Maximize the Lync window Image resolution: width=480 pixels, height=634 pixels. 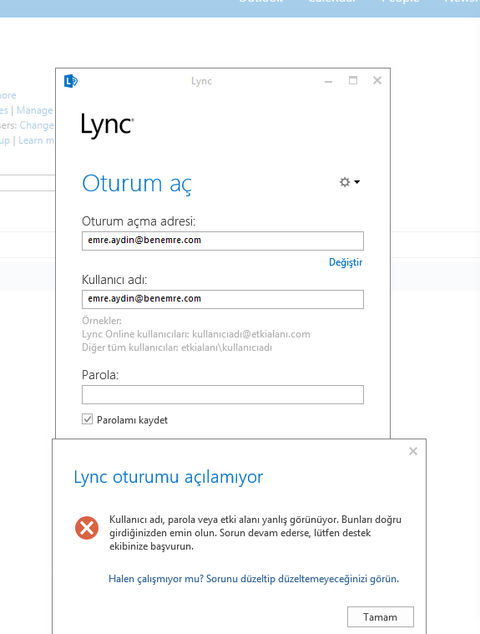[353, 80]
